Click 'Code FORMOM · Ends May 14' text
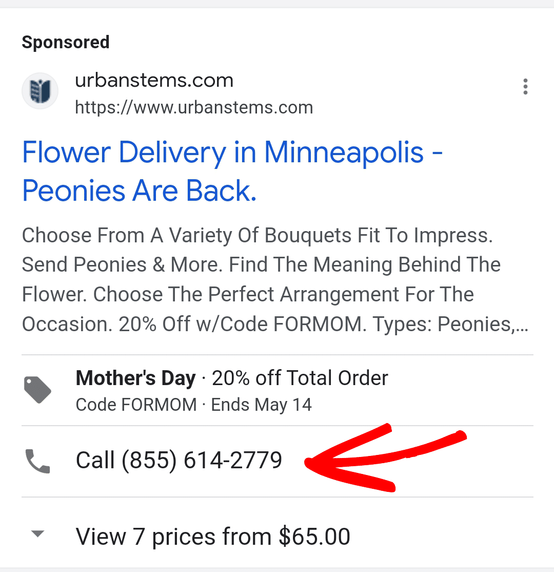This screenshot has width=554, height=572. click(x=193, y=404)
